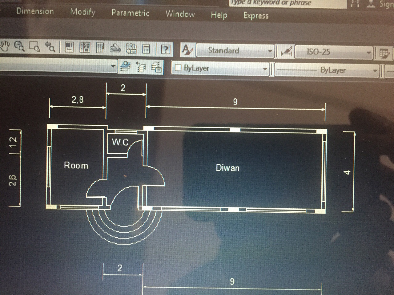Open Dimension Style manager icon

pos(286,52)
